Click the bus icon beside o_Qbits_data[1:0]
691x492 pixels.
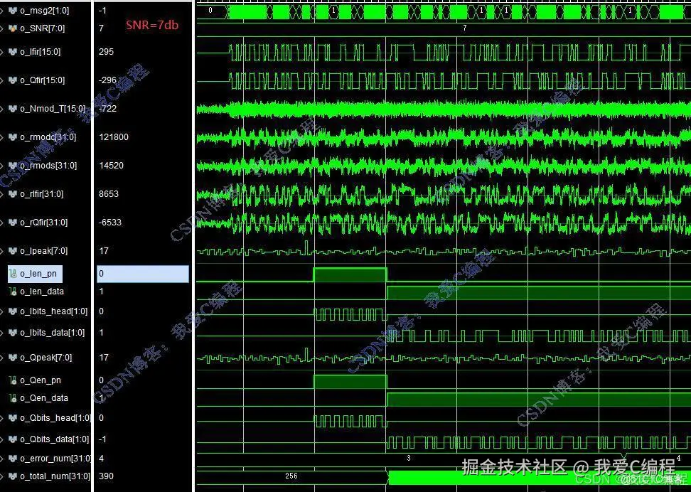click(13, 439)
